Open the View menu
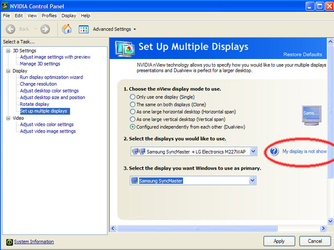This screenshot has width=334, height=250. tap(32, 16)
